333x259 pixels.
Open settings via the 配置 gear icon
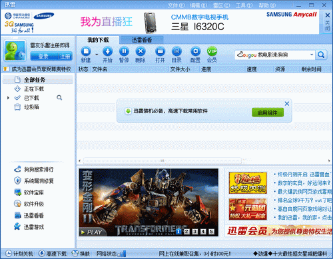[x=195, y=51]
